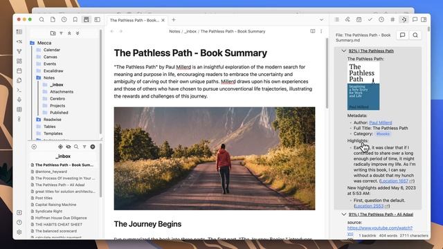The image size is (443, 249).
Task: Click the search button in the right pane
Action: [x=415, y=35]
